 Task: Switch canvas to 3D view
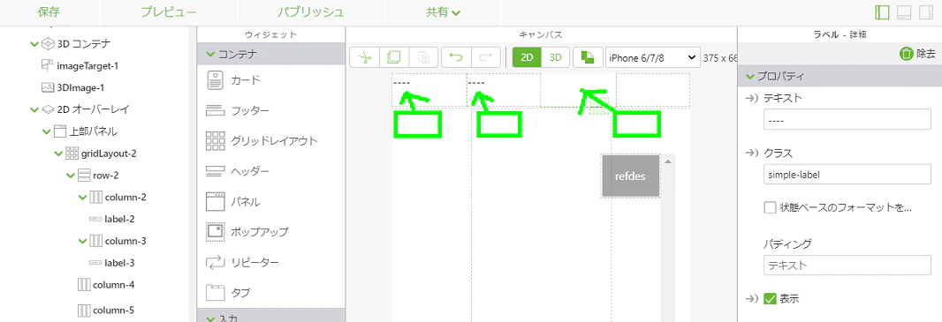click(556, 57)
